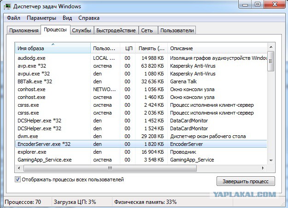
Task: Switch to the Службы tab
Action: coord(82,30)
